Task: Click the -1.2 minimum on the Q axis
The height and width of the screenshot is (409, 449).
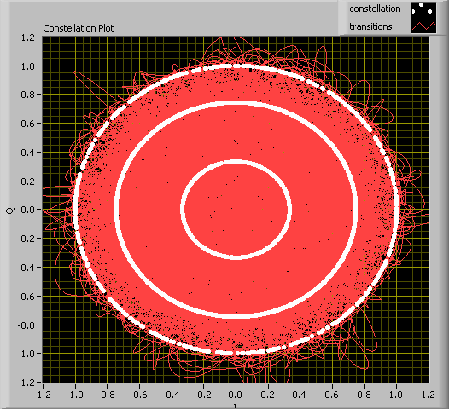Action: tap(26, 382)
